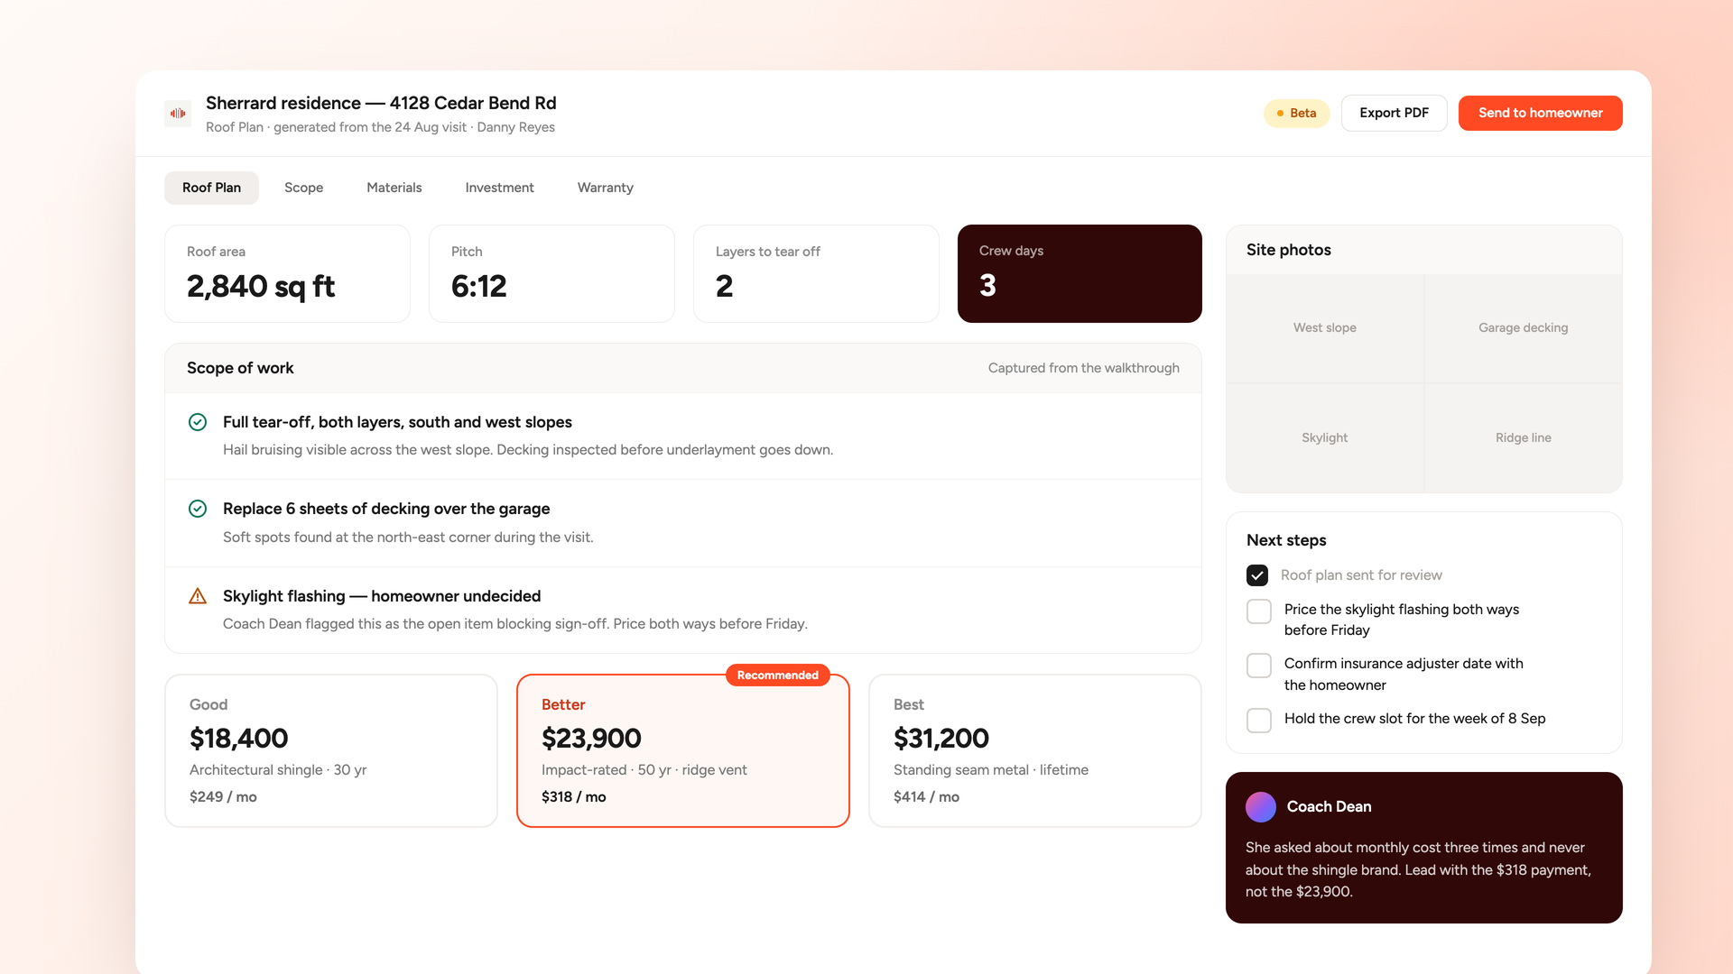This screenshot has height=974, width=1733.
Task: Click the Coach Dean avatar
Action: tap(1261, 807)
